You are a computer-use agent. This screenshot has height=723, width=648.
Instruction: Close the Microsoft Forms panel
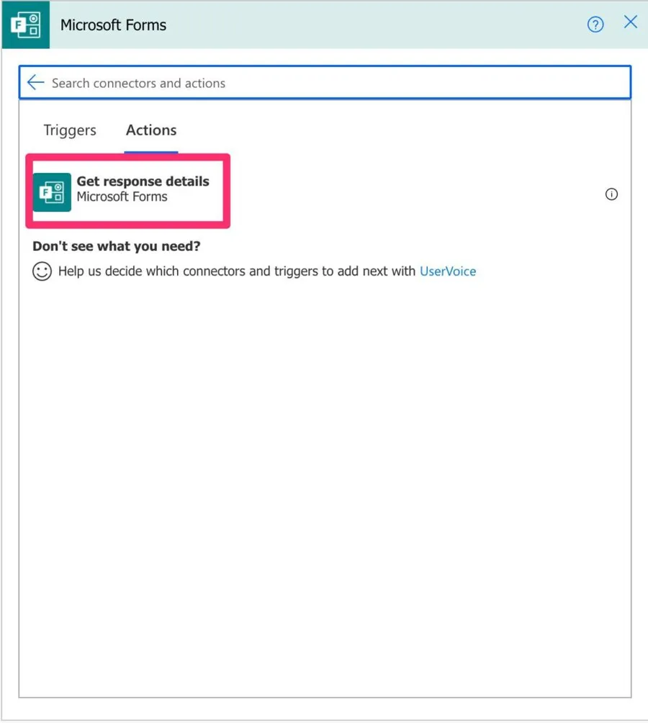tap(630, 22)
